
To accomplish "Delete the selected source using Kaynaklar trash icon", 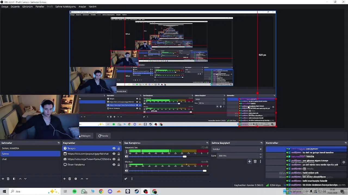I will [70, 179].
